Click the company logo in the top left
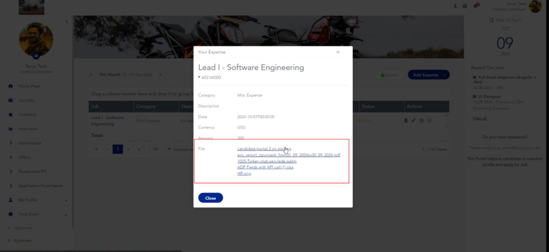 coord(31,7)
